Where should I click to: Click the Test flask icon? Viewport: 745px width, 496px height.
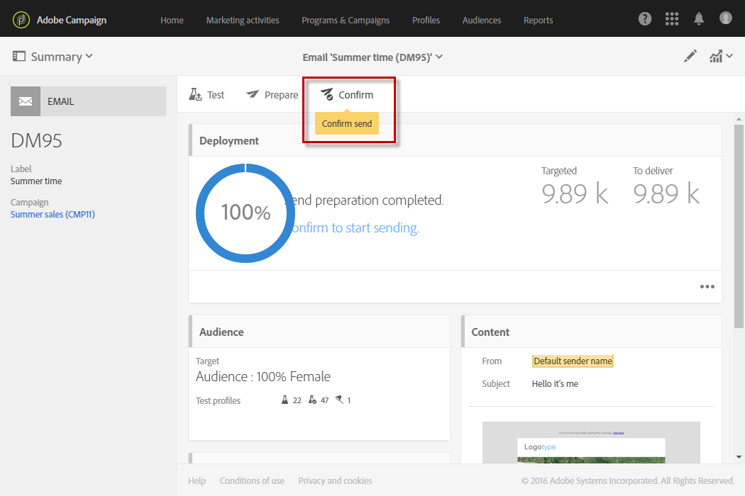click(195, 94)
